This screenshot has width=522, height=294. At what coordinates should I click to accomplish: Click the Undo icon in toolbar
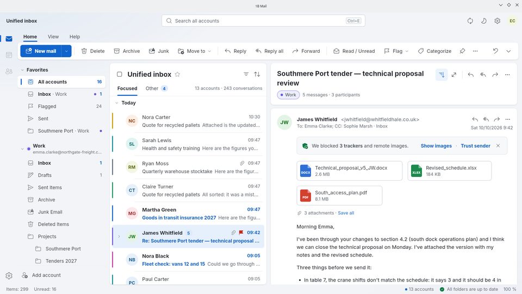point(495,51)
